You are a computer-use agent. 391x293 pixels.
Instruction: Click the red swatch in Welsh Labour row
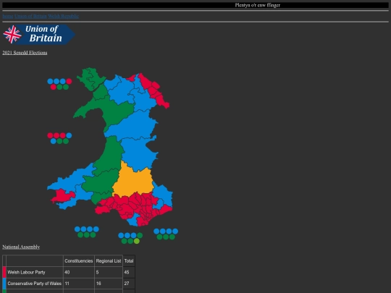point(4,272)
